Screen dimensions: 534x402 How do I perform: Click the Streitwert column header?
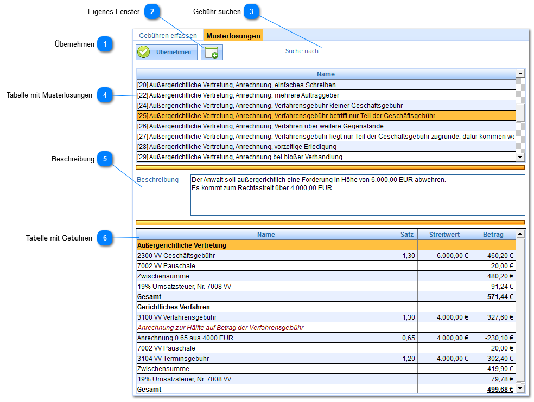[444, 235]
